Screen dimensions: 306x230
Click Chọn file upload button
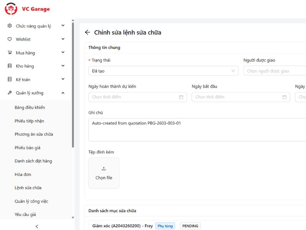pyautogui.click(x=104, y=173)
